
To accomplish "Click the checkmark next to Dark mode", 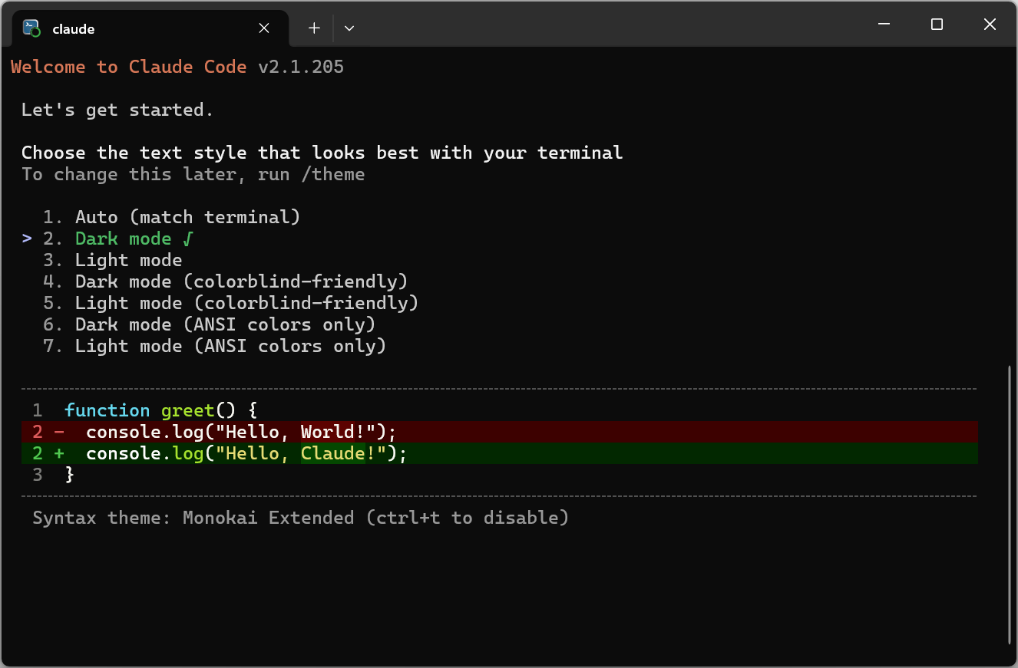I will [188, 239].
